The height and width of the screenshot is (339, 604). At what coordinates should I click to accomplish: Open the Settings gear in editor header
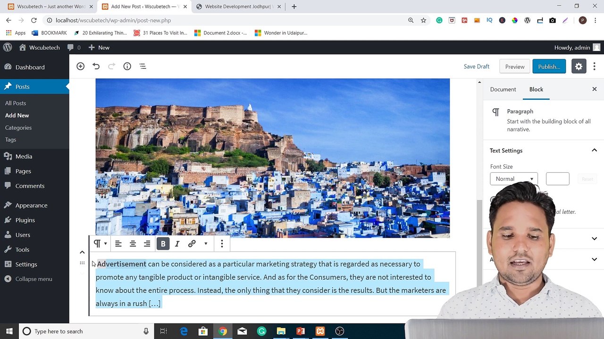pos(579,66)
